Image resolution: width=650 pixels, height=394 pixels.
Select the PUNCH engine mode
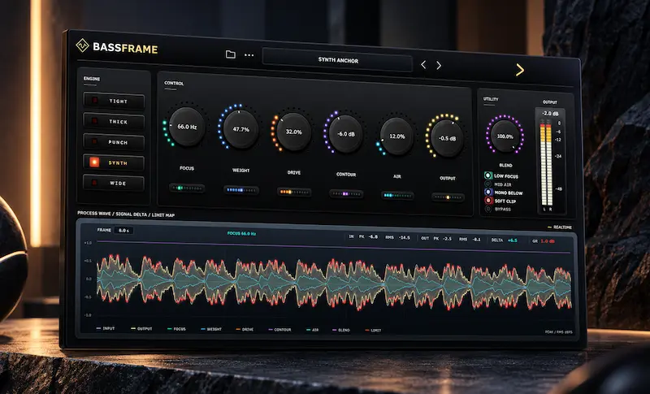[114, 141]
